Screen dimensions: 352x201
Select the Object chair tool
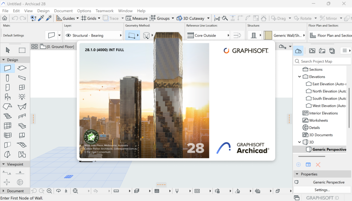pyautogui.click(x=8, y=97)
